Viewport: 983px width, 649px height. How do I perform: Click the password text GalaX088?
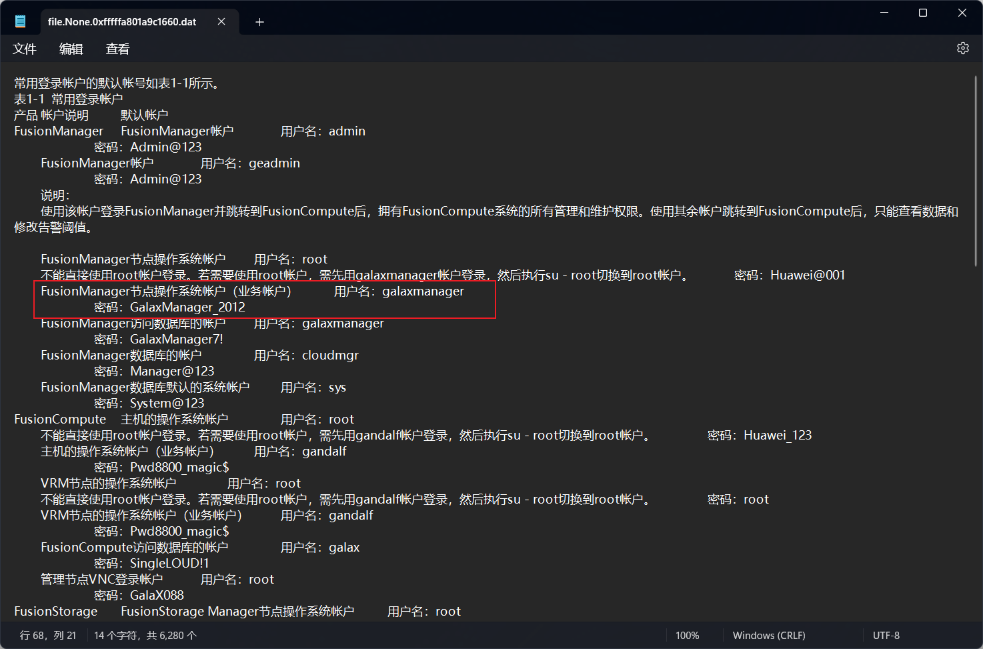point(157,596)
